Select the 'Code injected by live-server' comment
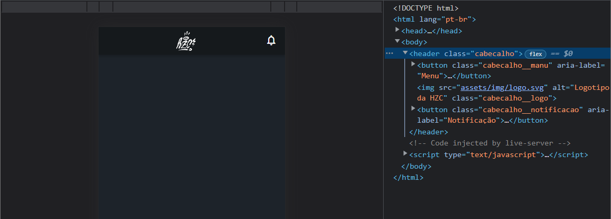611x219 pixels. coord(490,143)
